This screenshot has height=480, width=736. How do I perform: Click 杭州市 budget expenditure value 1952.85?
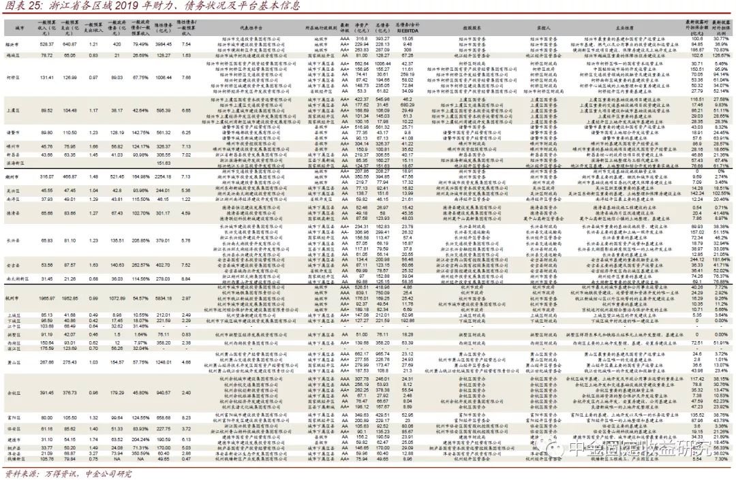pyautogui.click(x=70, y=298)
